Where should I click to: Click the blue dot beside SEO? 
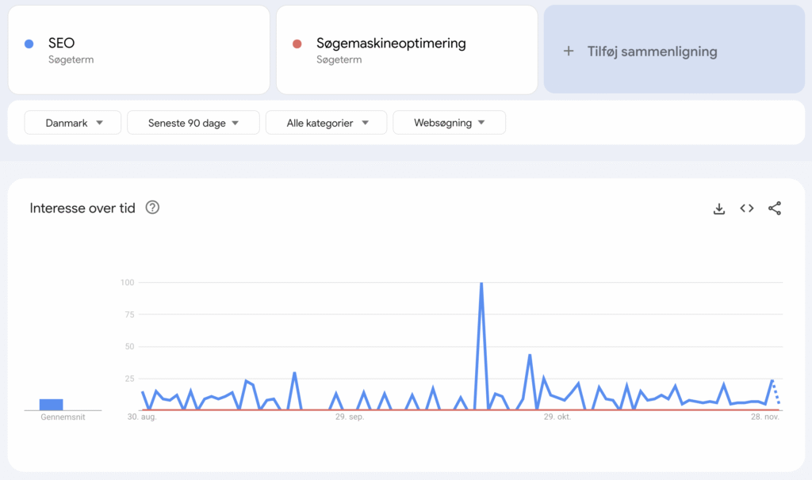click(x=29, y=44)
